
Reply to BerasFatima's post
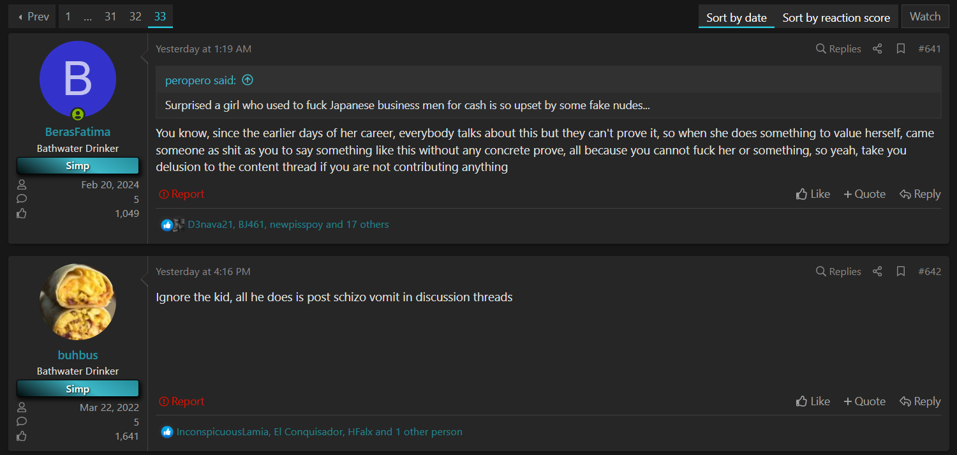[920, 194]
